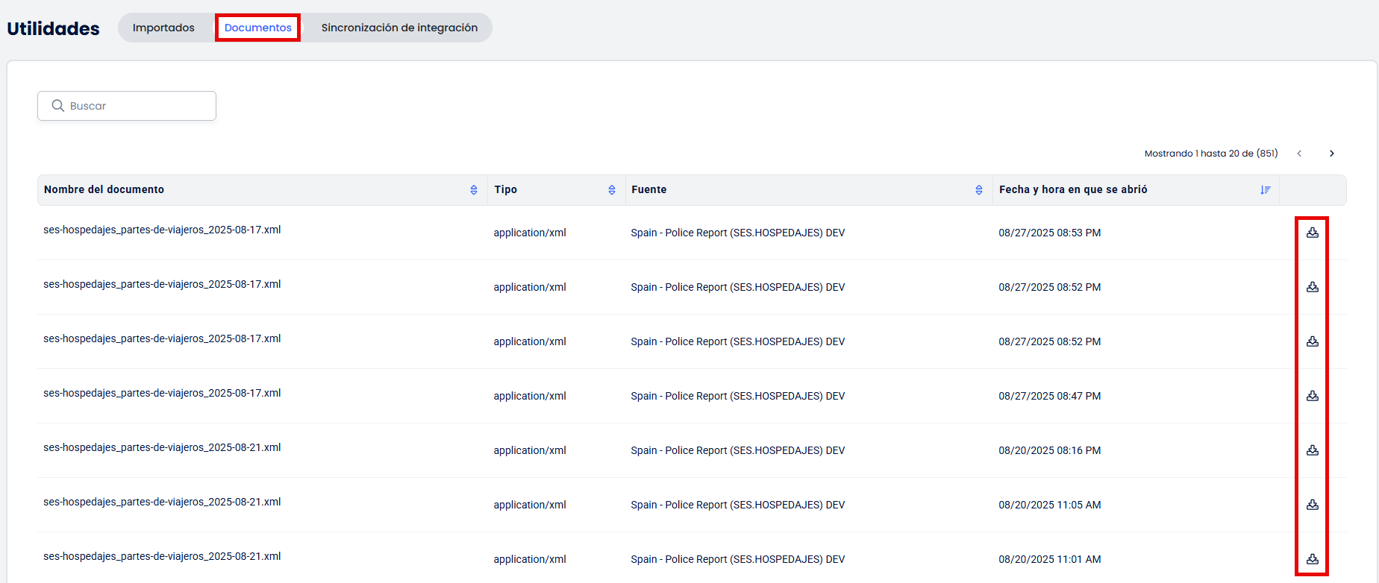Download the document opened 08/27/2025 08:53 PM
This screenshot has height=583, width=1379.
[x=1312, y=233]
